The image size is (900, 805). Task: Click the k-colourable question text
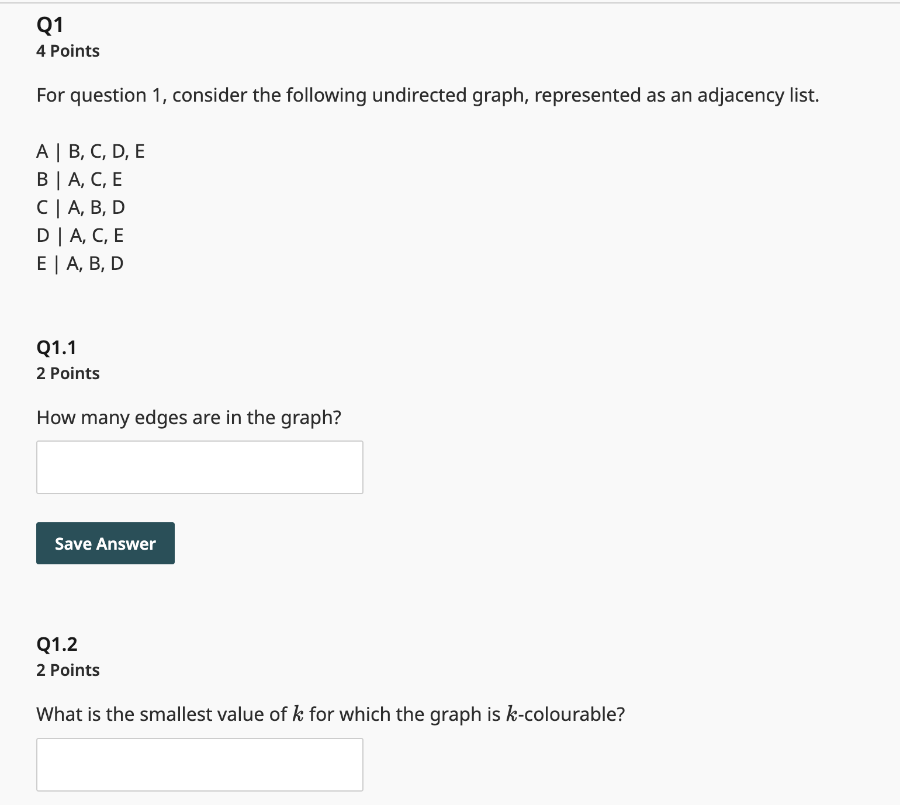[330, 713]
